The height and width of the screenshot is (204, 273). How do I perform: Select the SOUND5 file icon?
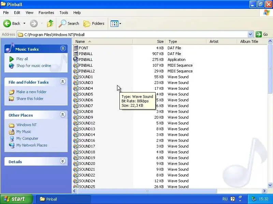coord(75,94)
